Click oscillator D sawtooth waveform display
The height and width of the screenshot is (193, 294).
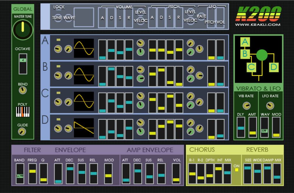tap(84, 128)
